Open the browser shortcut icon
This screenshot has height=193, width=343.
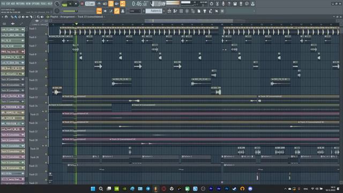(193, 11)
